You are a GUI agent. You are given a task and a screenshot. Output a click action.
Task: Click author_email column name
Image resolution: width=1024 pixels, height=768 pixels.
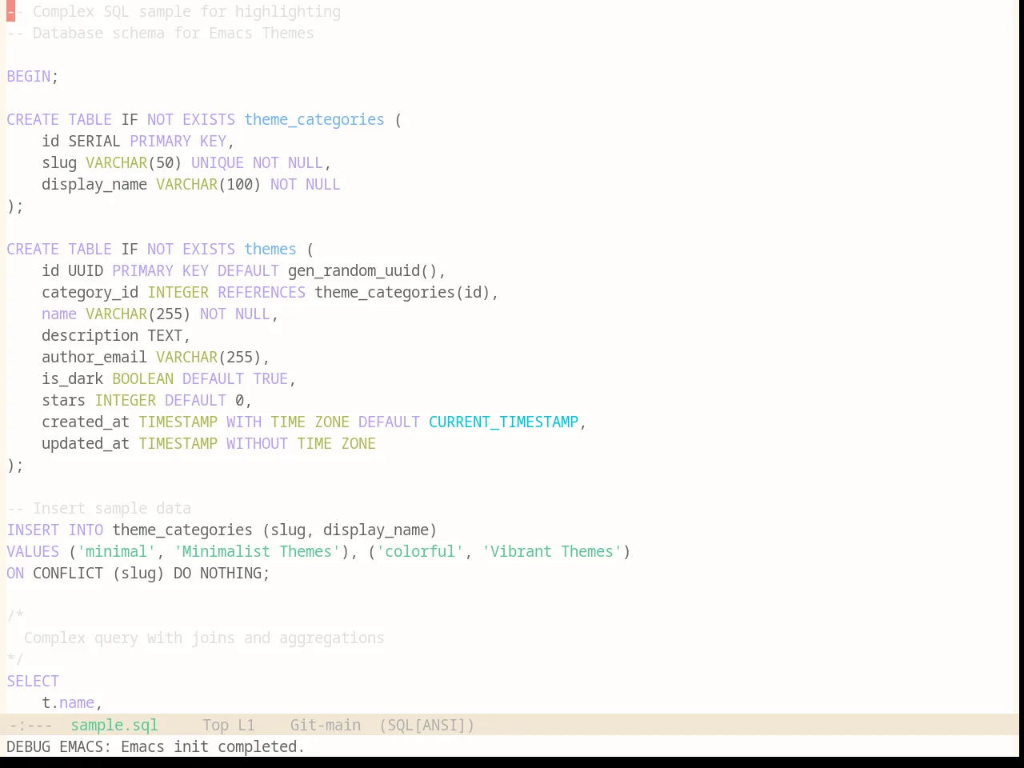94,357
